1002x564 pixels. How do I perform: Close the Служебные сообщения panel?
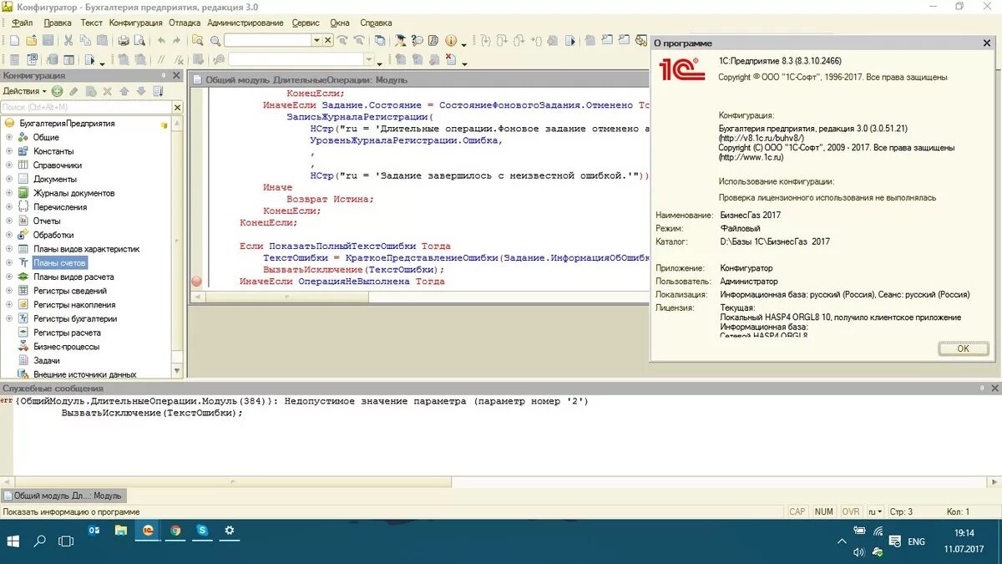click(994, 389)
